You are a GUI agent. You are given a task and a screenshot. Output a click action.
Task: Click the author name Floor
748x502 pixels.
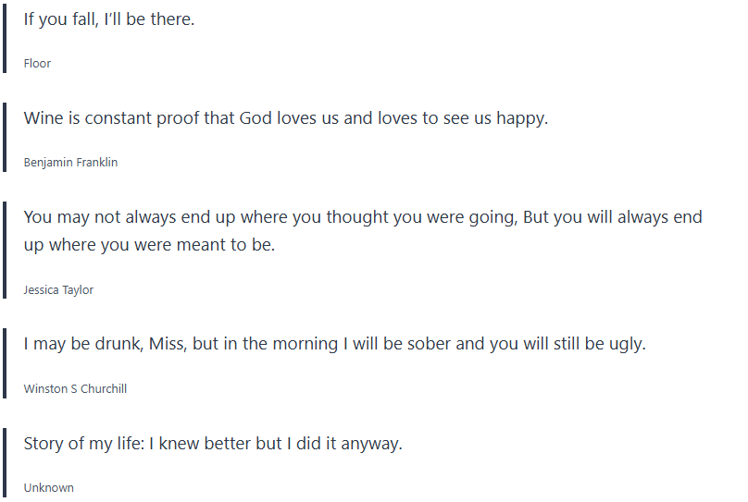click(37, 64)
